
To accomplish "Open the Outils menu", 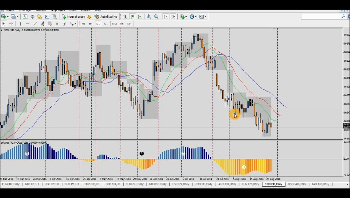I will point(73,10).
